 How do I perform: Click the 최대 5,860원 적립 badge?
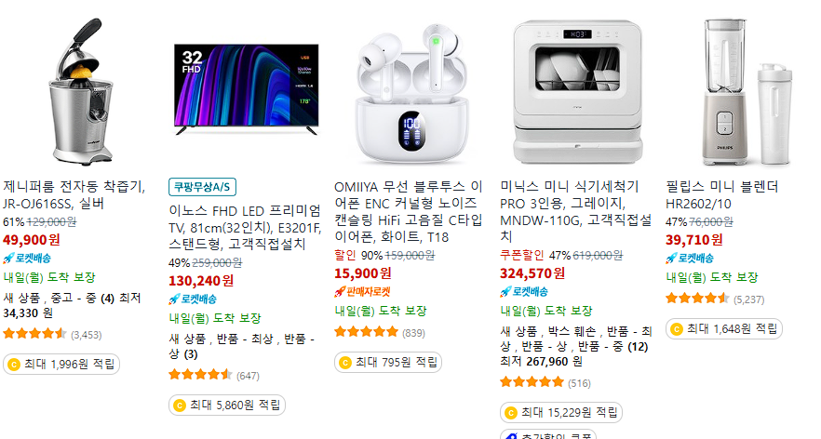227,405
